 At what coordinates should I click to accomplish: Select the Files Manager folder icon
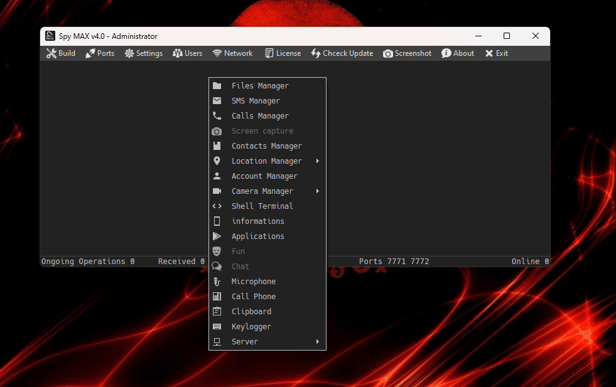217,86
